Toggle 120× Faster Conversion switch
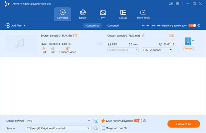 point(138,121)
